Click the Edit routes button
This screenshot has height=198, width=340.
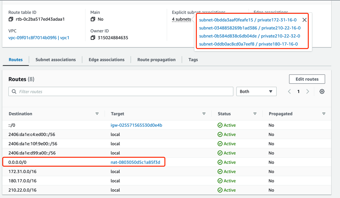click(x=307, y=79)
